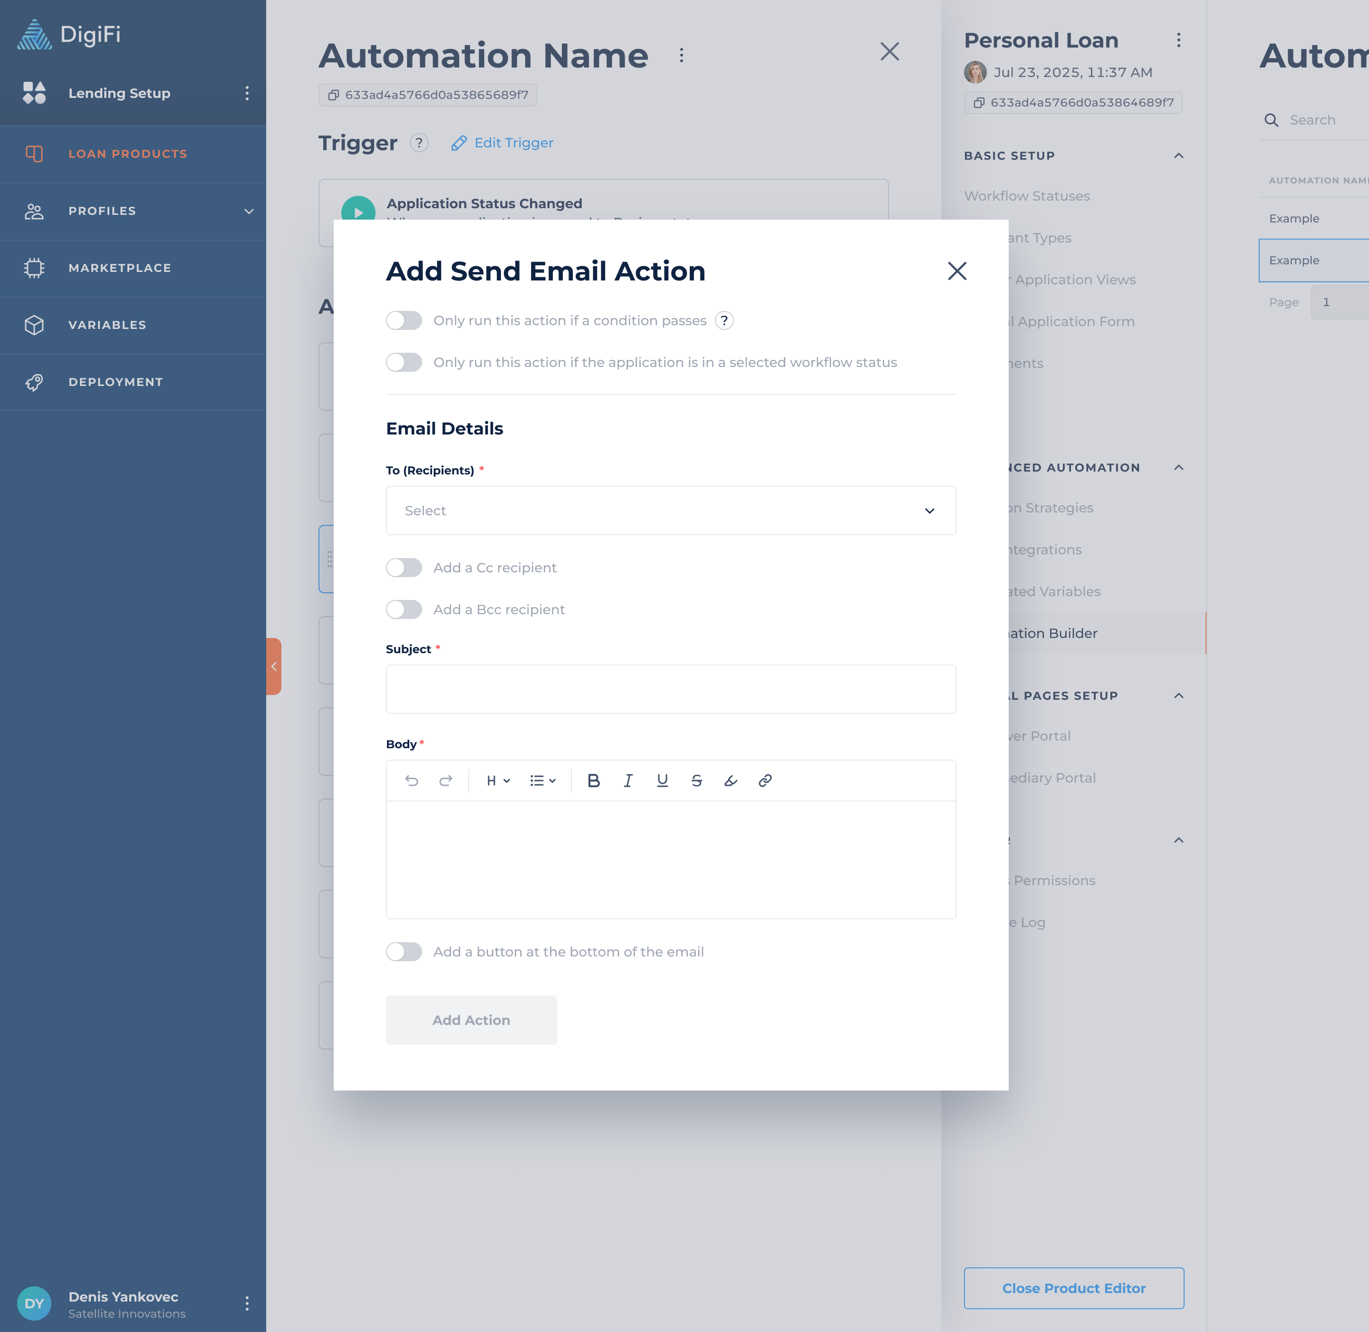This screenshot has width=1369, height=1332.
Task: Open the To (Recipients) dropdown
Action: pos(670,511)
